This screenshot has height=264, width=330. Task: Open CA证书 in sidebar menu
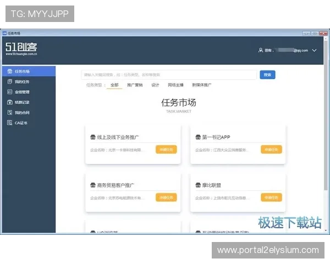(29, 123)
